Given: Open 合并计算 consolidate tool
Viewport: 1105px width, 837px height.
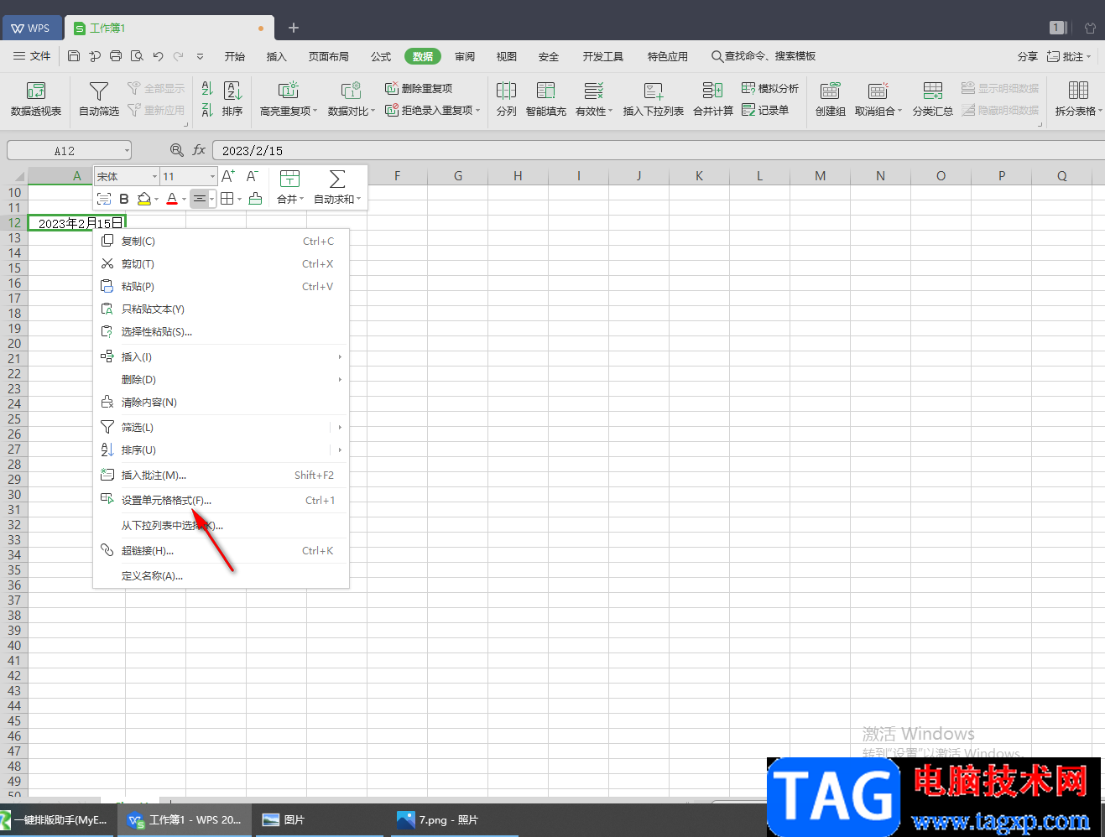Looking at the screenshot, I should 713,98.
